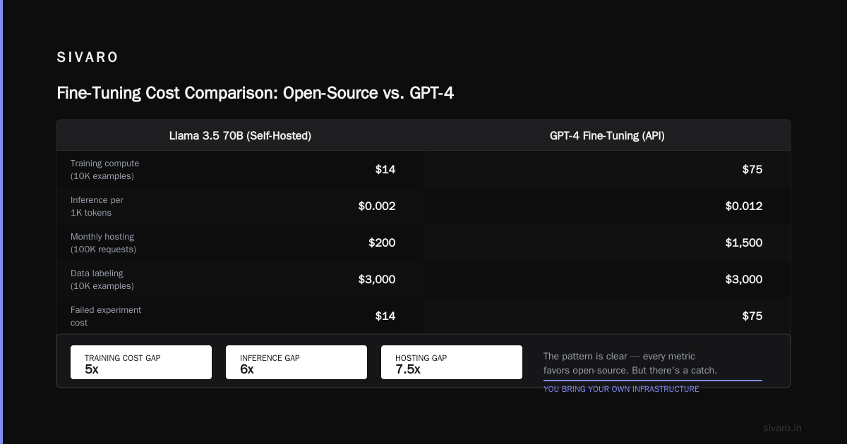Select the Monthly hosting row label
This screenshot has height=444, width=847.
point(103,243)
